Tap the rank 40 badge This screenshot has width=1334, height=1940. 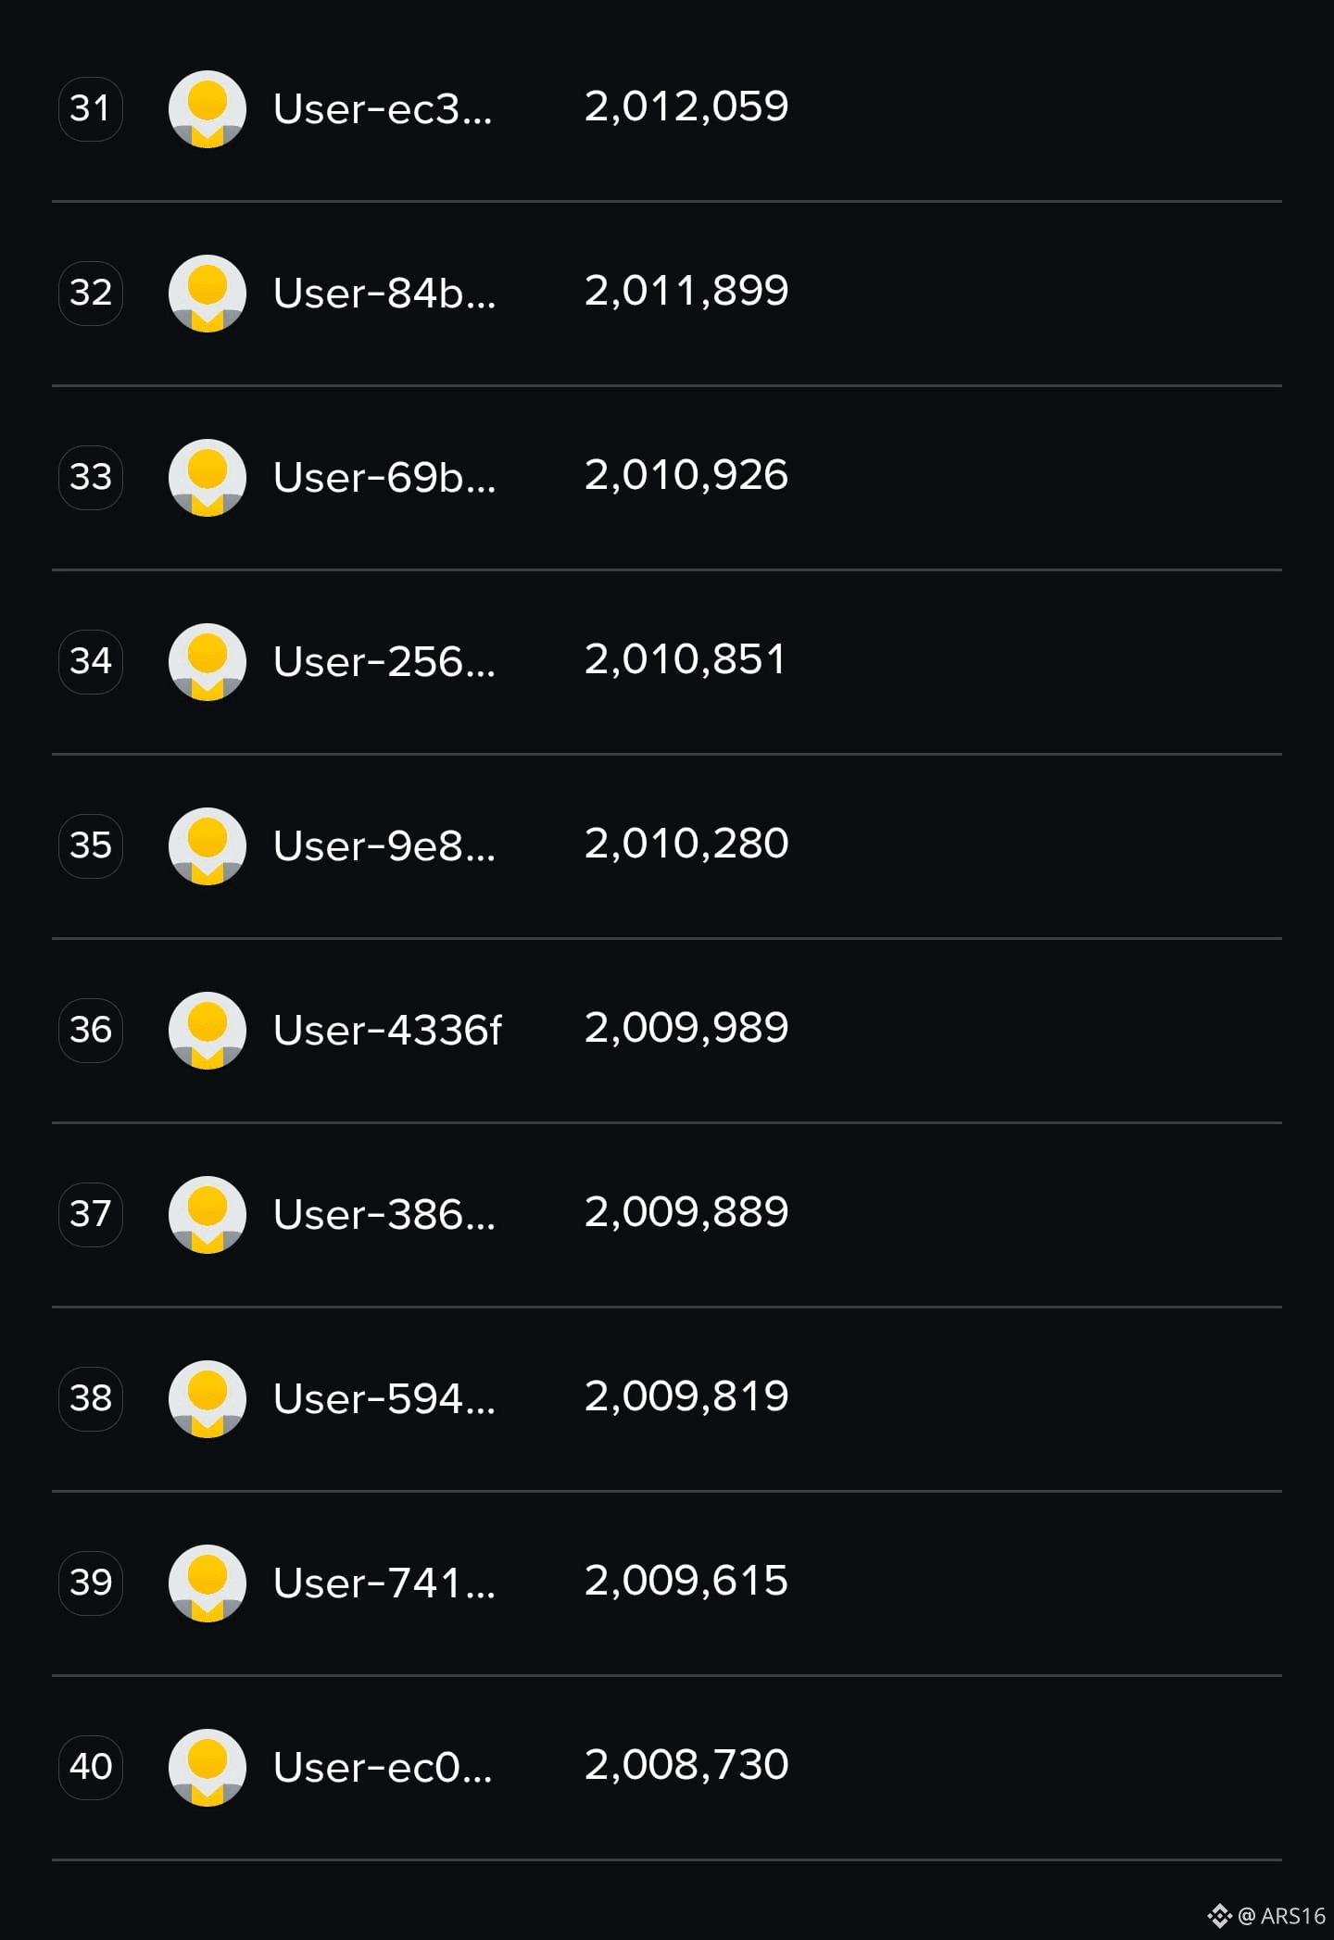point(91,1767)
